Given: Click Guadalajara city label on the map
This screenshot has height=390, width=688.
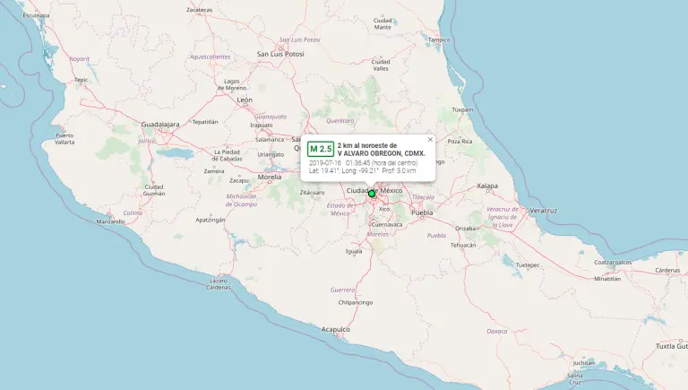Looking at the screenshot, I should tap(160, 124).
